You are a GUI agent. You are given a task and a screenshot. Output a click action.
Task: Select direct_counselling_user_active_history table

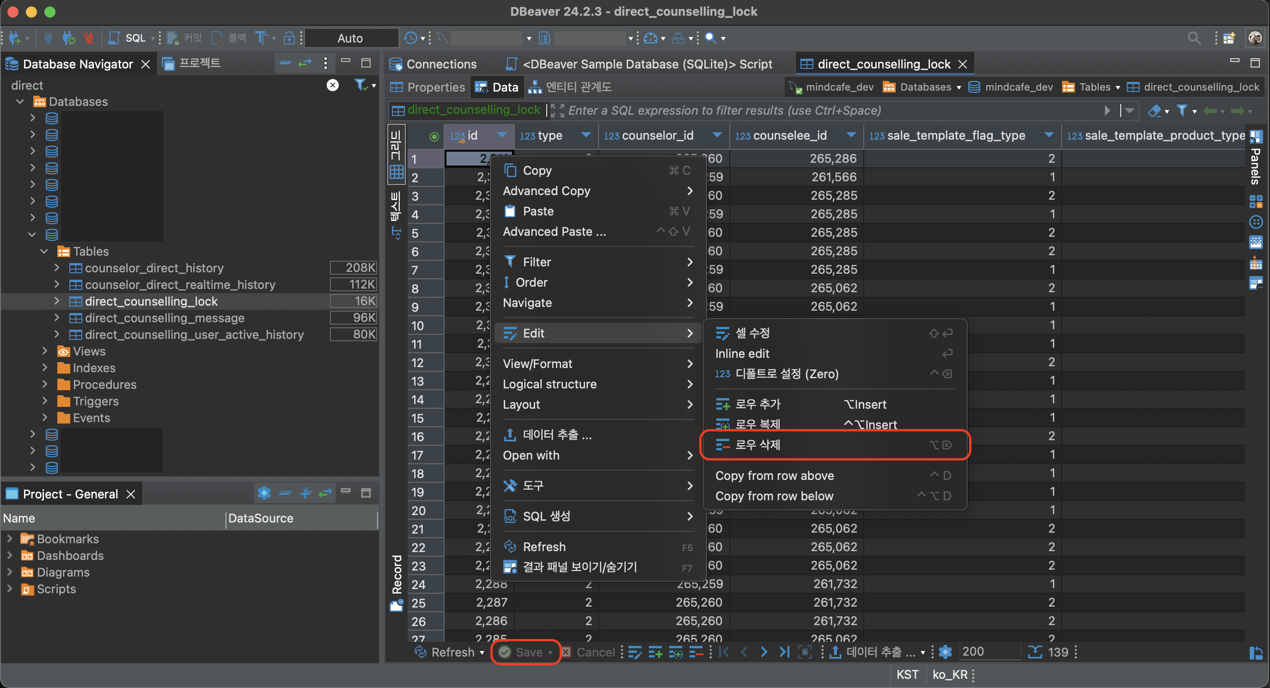[194, 334]
